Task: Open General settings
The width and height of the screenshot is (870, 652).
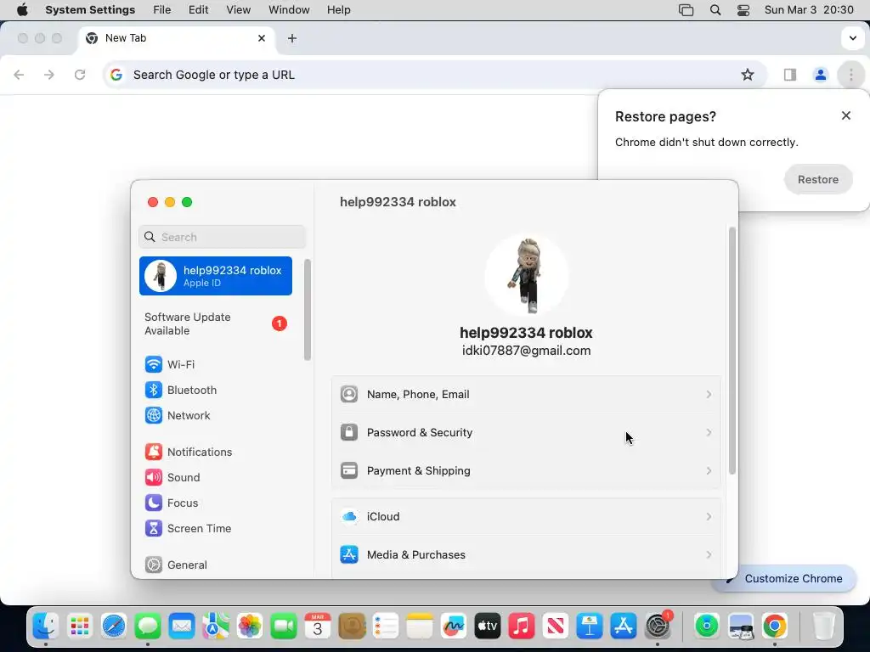Action: 176,565
